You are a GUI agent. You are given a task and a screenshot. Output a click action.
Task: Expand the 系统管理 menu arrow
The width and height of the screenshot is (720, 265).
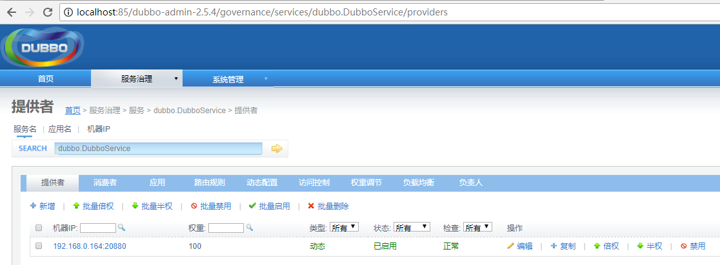266,78
